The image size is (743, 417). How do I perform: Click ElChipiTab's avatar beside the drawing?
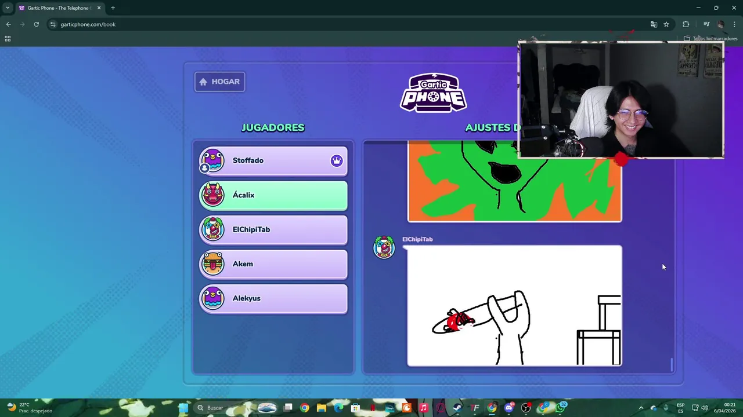[384, 247]
